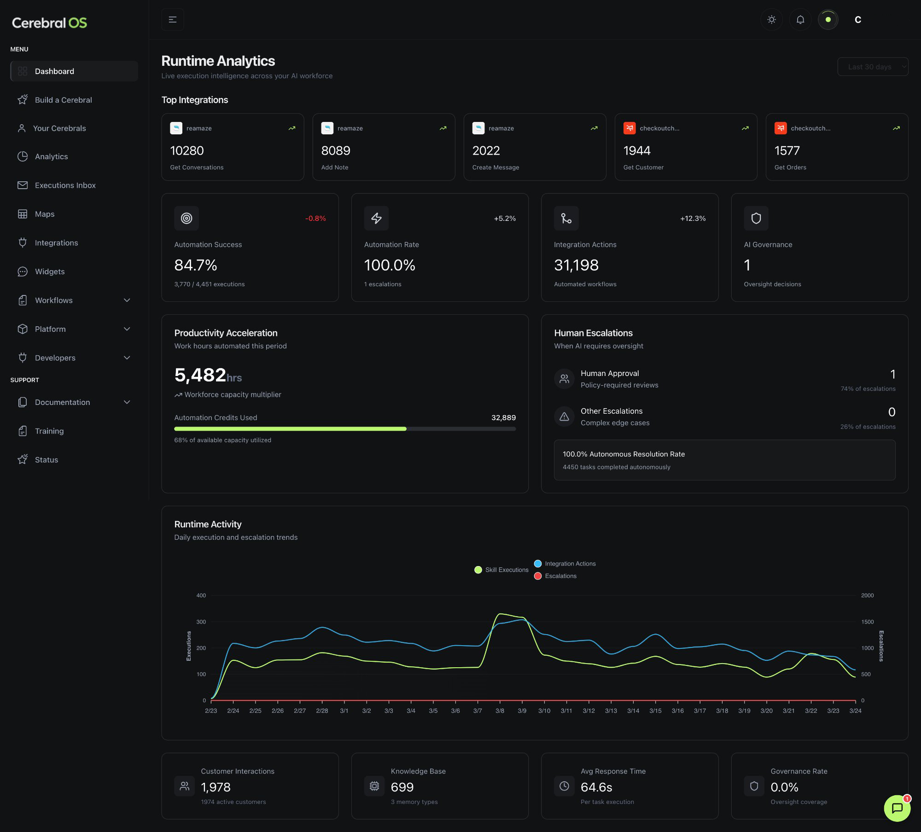
Task: Open Build a Cerebral
Action: (63, 100)
